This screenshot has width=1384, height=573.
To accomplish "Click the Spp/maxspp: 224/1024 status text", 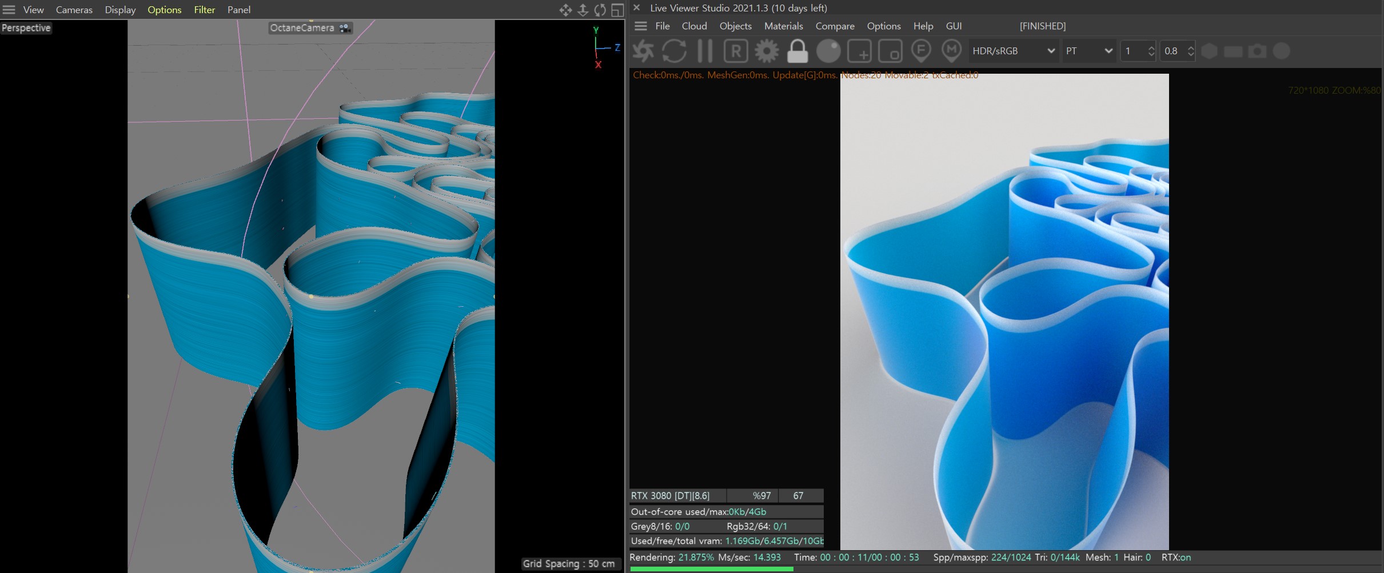I will [982, 557].
